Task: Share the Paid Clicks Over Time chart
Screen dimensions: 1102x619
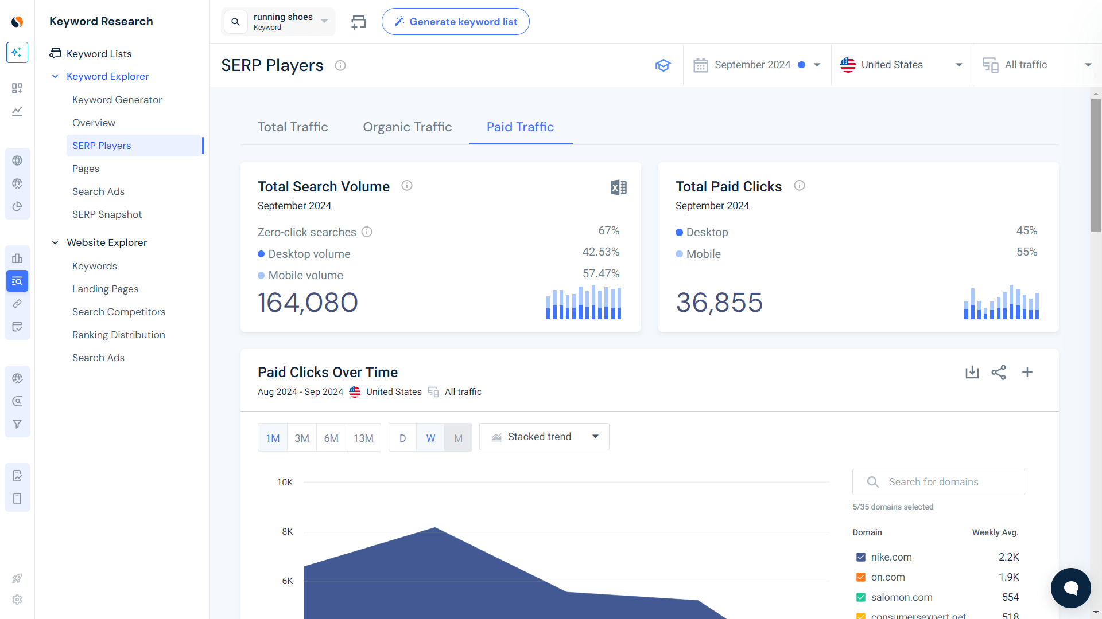Action: 999,373
